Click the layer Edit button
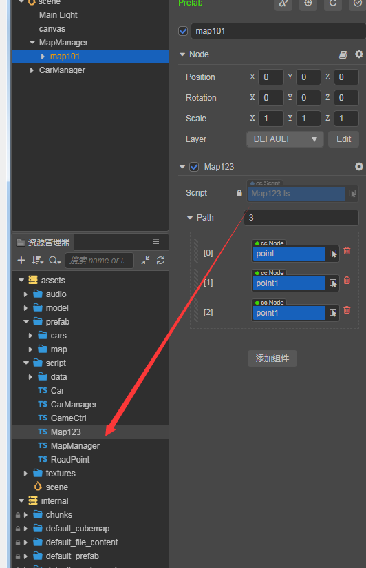This screenshot has width=366, height=568. 343,139
